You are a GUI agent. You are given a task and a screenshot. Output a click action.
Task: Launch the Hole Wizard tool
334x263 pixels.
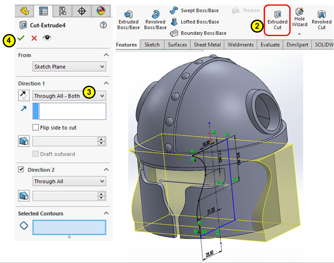coord(300,20)
